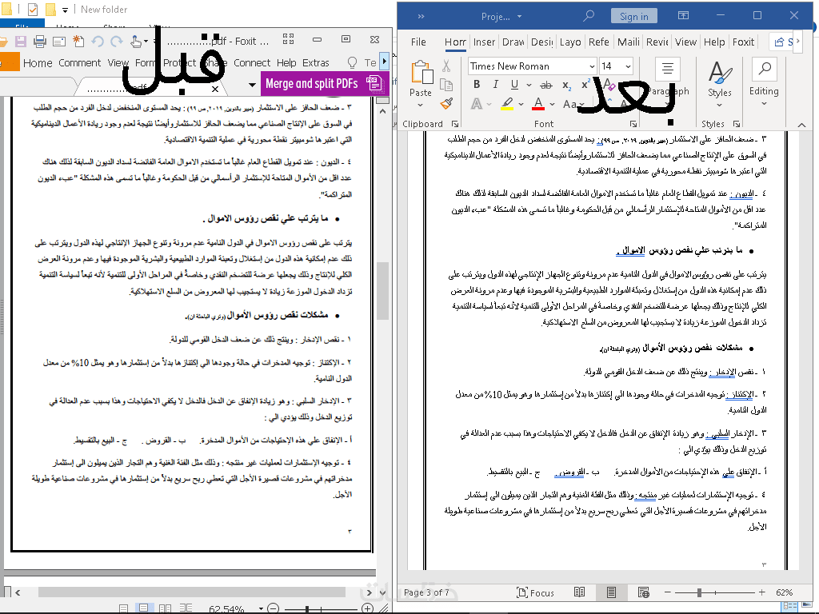
Task: Switch to Web Layout view in Word
Action: 644,592
